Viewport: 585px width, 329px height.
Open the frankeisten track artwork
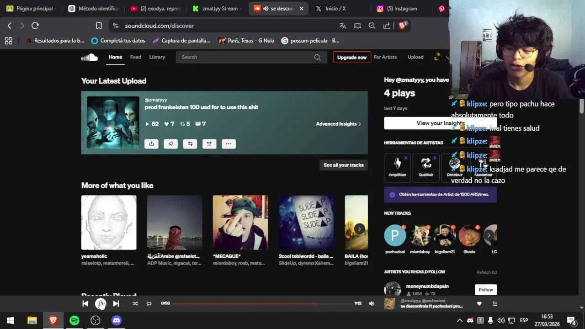coord(113,122)
